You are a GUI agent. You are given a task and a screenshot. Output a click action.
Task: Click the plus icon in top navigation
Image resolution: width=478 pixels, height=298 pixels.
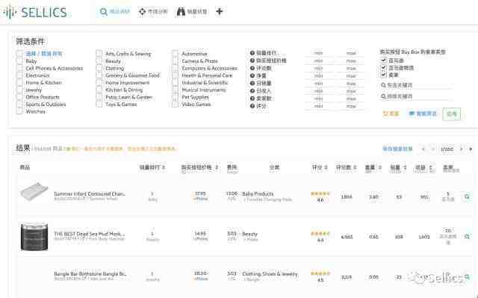(x=220, y=12)
